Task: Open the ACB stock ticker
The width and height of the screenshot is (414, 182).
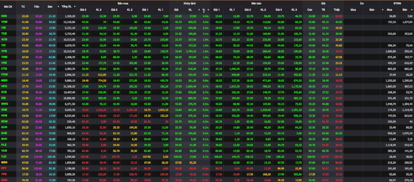Action: (4, 39)
